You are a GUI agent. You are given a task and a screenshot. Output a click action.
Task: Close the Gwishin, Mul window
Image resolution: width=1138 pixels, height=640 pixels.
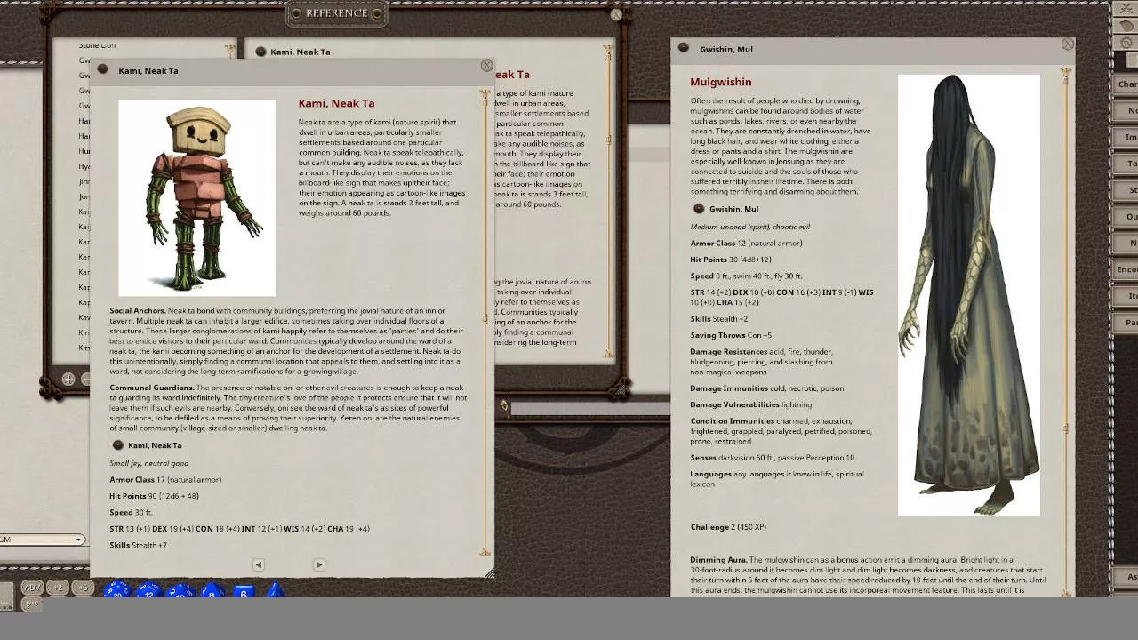(x=1068, y=44)
